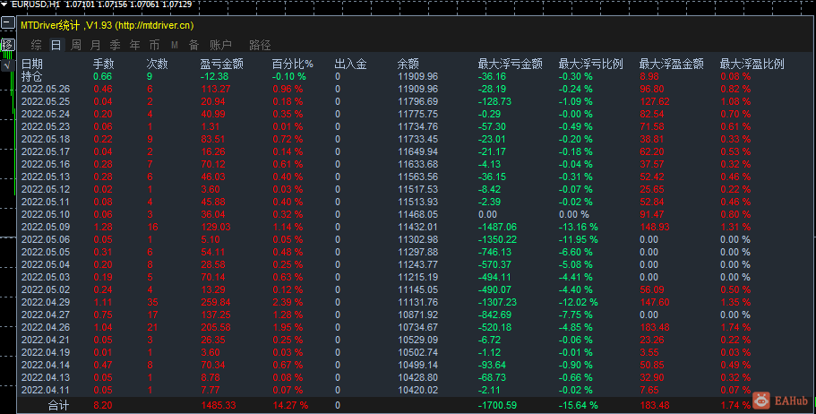Open the M tab

click(x=175, y=45)
